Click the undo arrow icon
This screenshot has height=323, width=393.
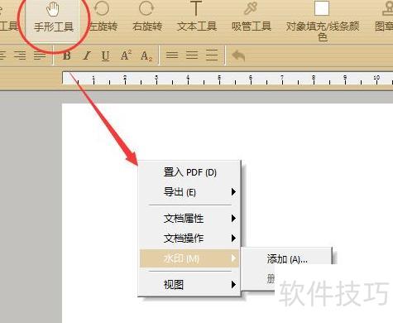(x=238, y=55)
